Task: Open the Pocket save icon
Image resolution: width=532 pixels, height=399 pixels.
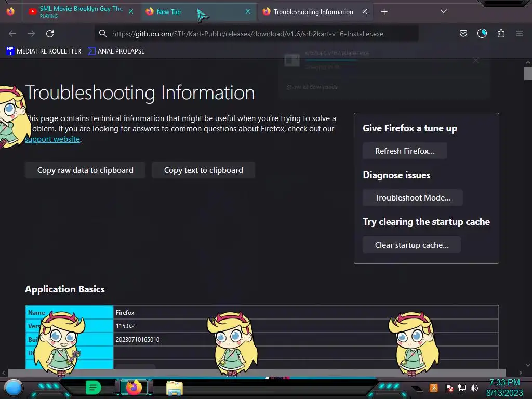Action: 463,33
